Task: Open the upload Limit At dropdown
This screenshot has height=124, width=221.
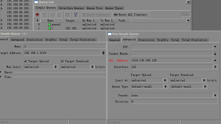Action: click(165, 80)
